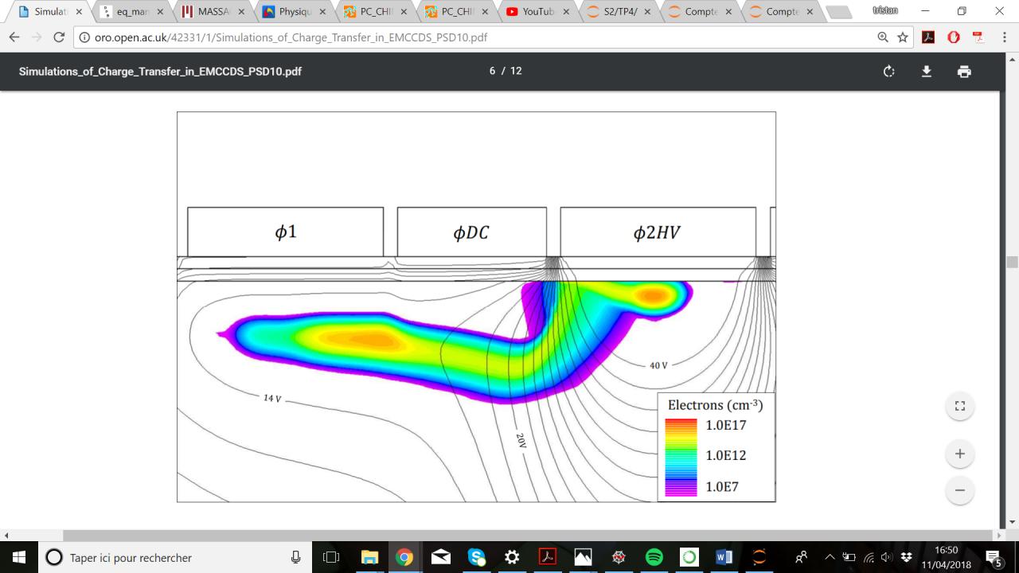The width and height of the screenshot is (1019, 573).
Task: Click the 1.0E7 legend value
Action: 722,486
